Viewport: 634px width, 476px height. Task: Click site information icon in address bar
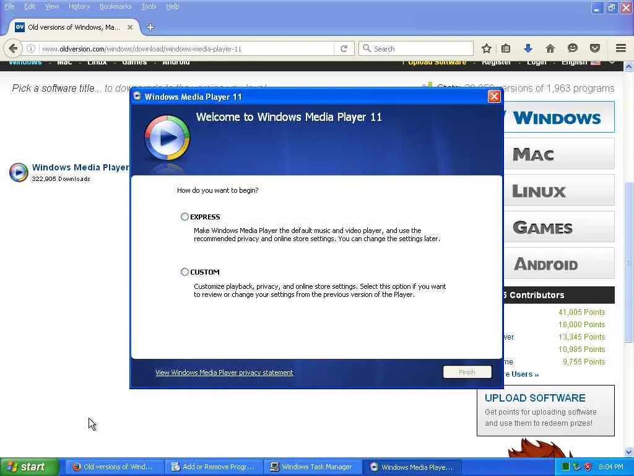31,48
